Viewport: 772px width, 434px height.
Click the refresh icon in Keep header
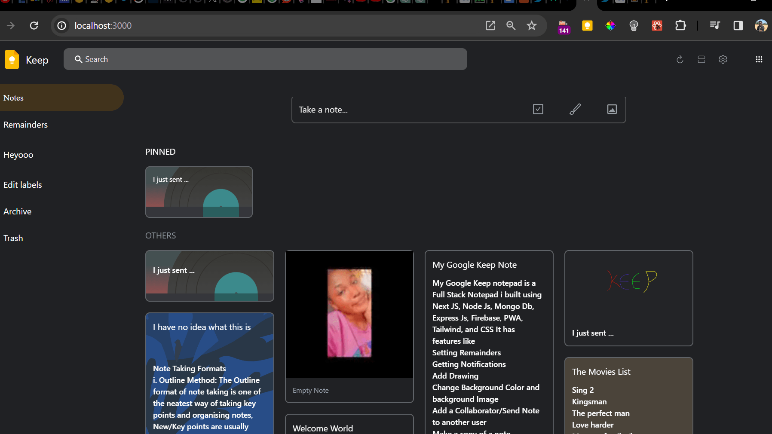click(x=680, y=59)
